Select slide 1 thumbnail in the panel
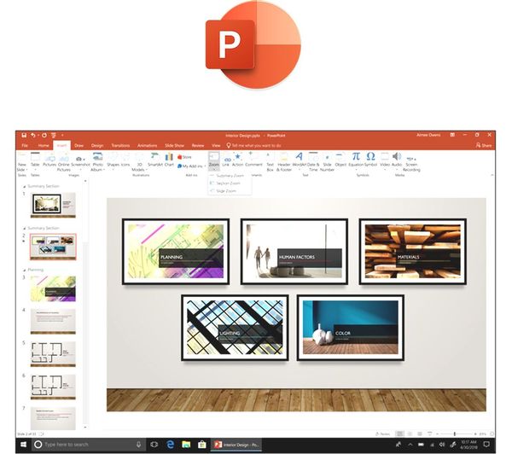 (53, 205)
